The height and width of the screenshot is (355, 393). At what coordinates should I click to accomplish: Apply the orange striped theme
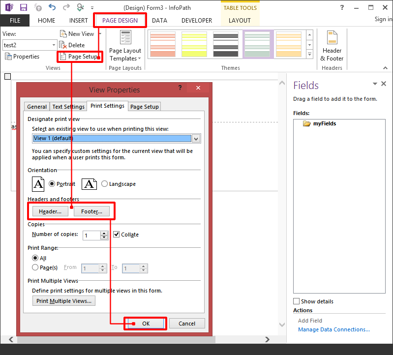tap(289, 44)
